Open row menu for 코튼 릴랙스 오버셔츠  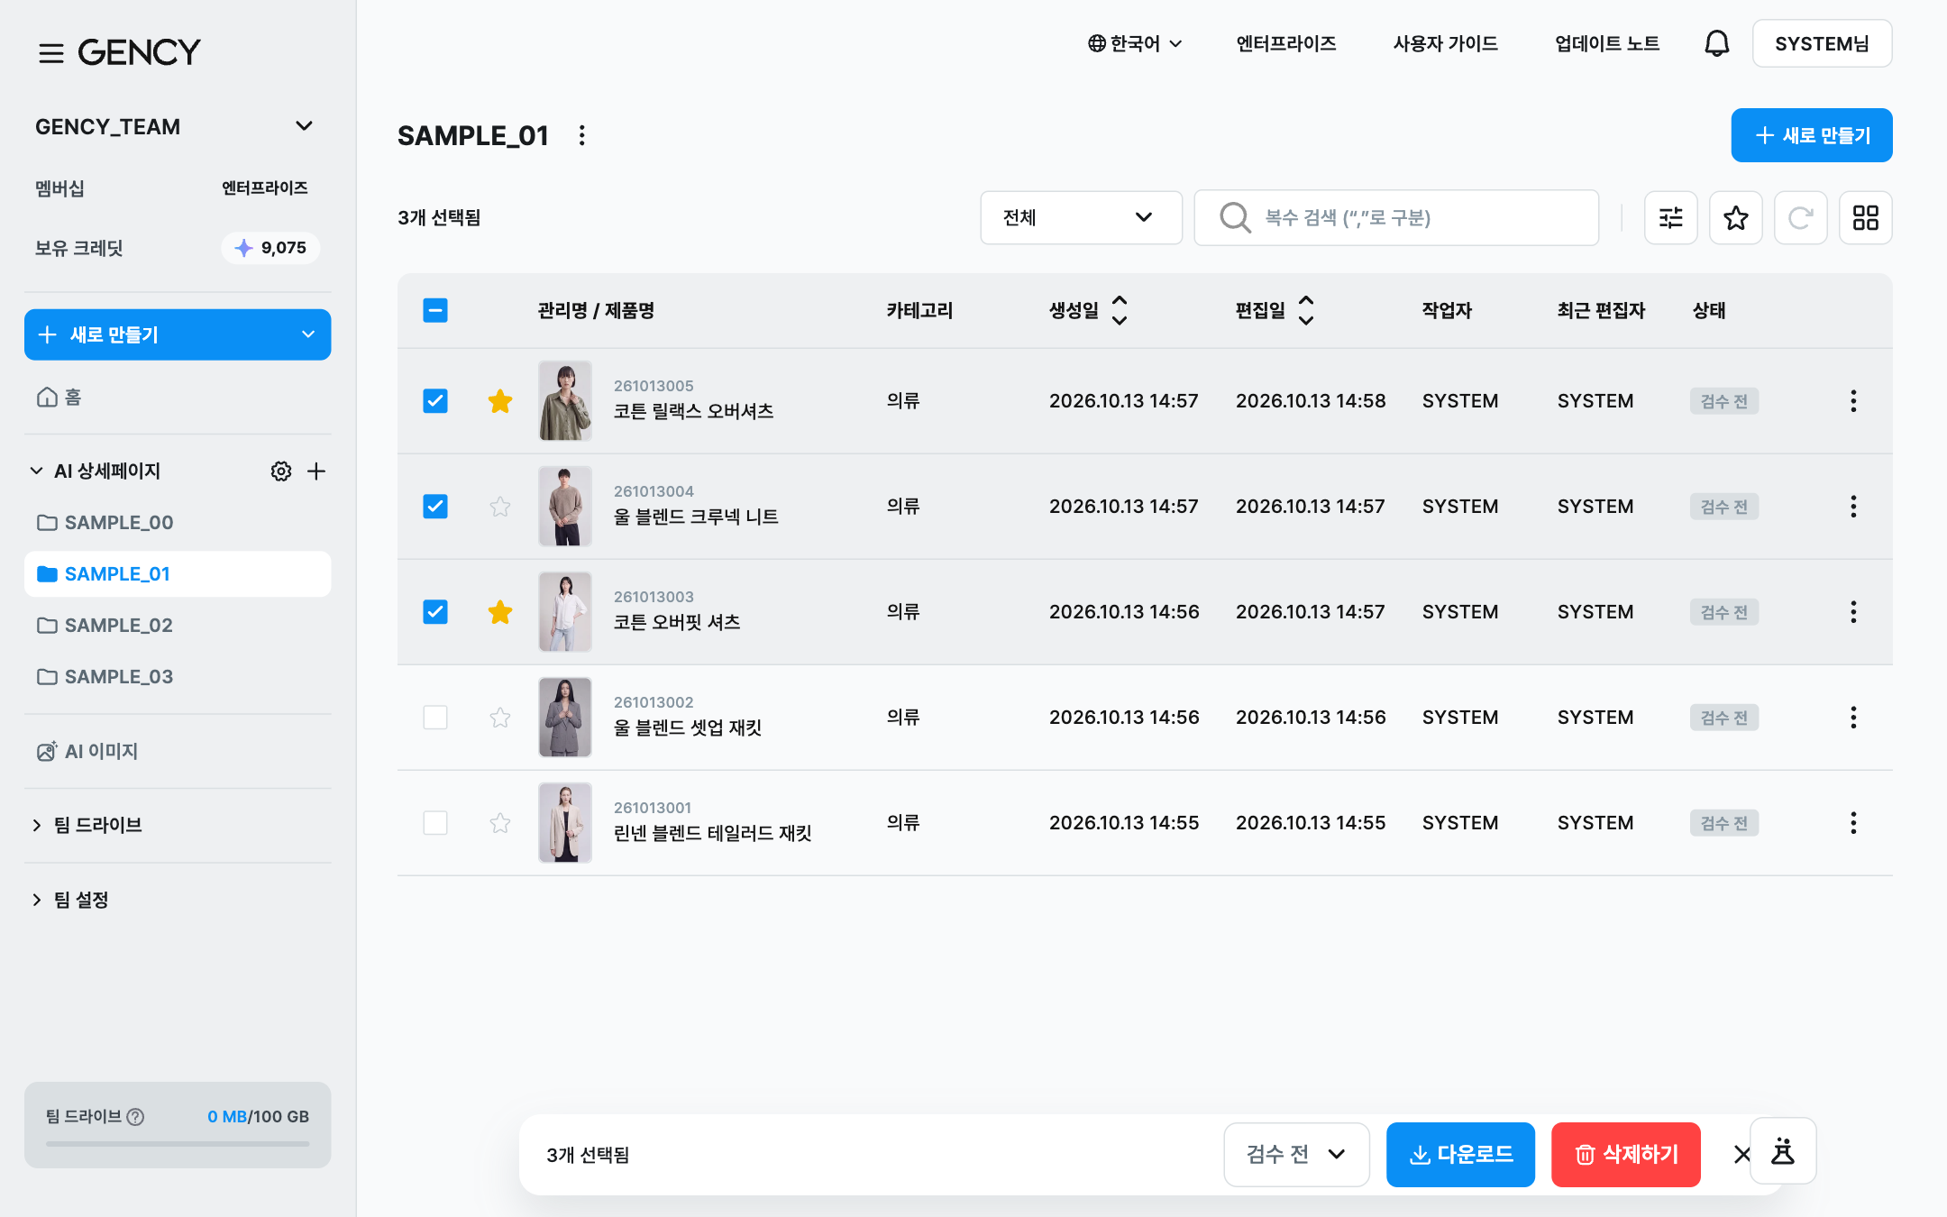click(1853, 401)
